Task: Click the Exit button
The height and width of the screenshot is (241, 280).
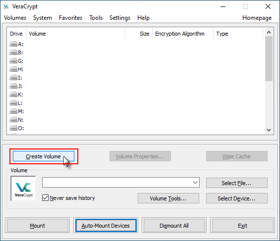Action: [242, 226]
